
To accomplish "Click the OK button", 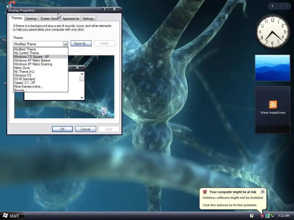I will click(x=62, y=129).
